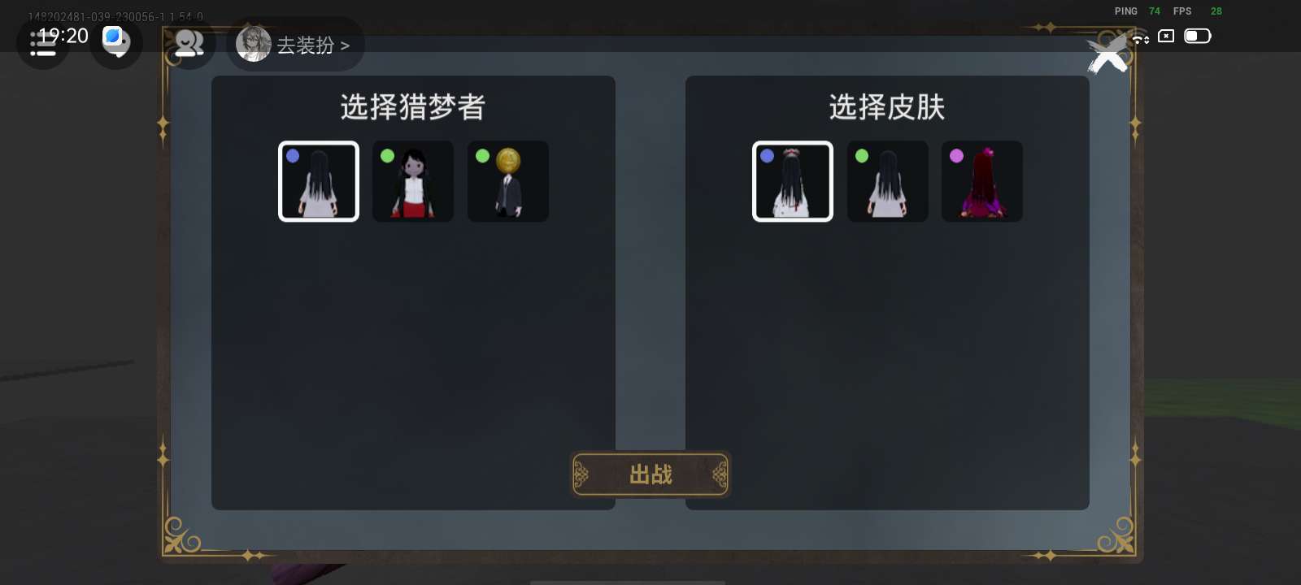Viewport: 1301px width, 585px height.
Task: Open the friends icon with two people
Action: tap(189, 42)
